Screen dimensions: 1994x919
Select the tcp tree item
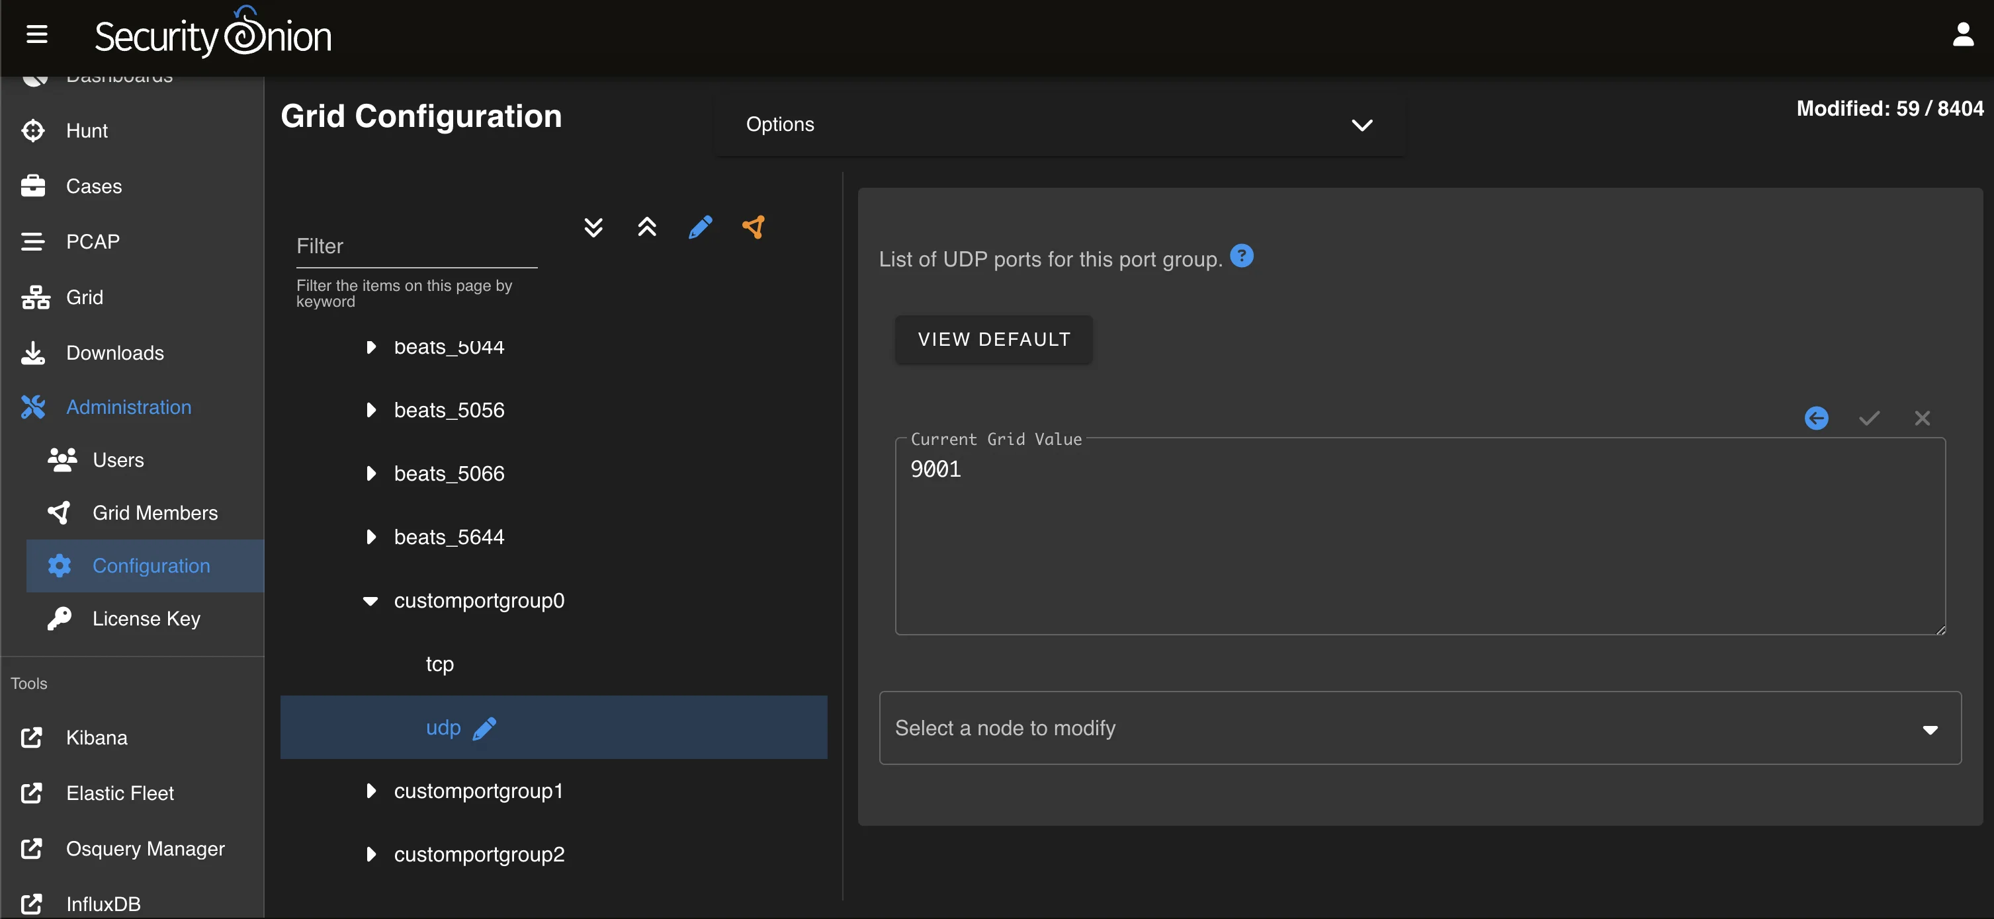pos(440,664)
